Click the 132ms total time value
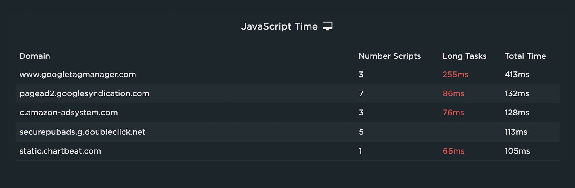This screenshot has height=188, width=575. (x=517, y=94)
